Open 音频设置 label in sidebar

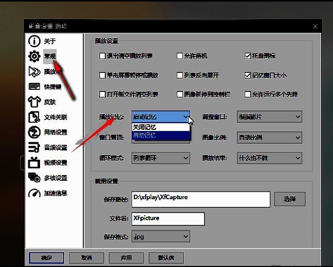point(55,147)
